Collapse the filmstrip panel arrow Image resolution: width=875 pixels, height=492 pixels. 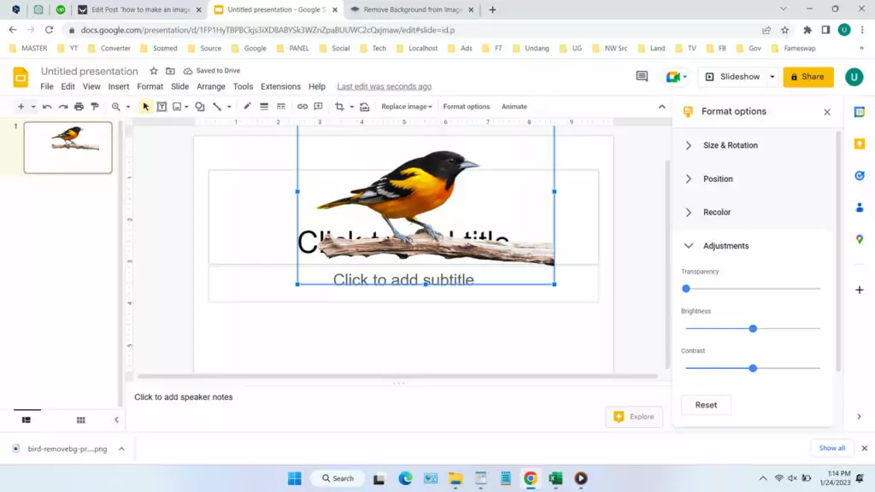116,420
